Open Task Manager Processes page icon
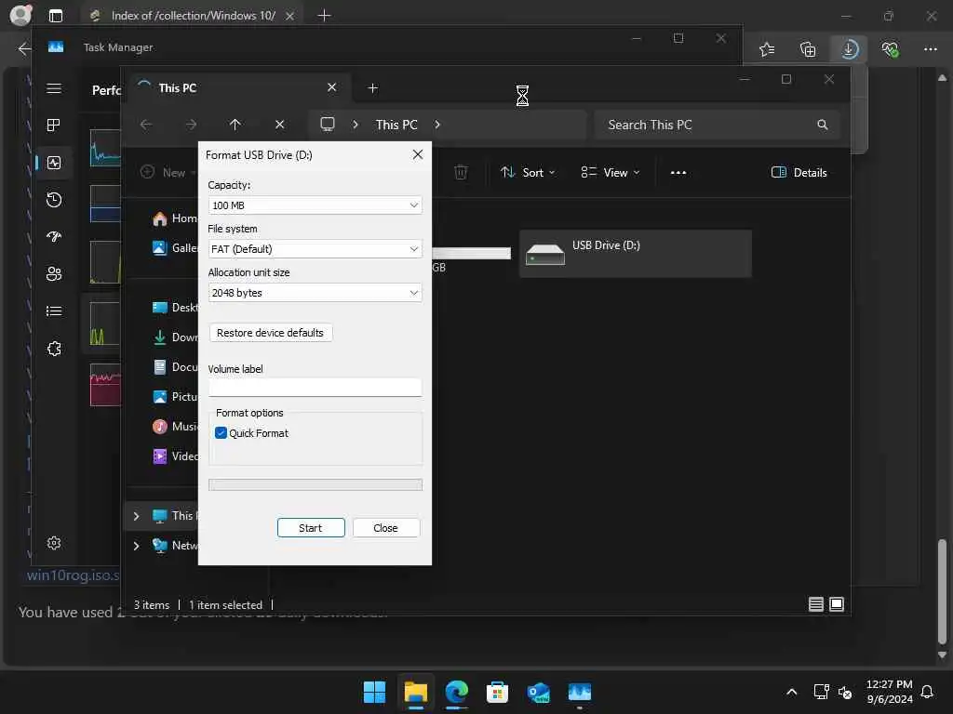The height and width of the screenshot is (714, 953). [x=54, y=126]
